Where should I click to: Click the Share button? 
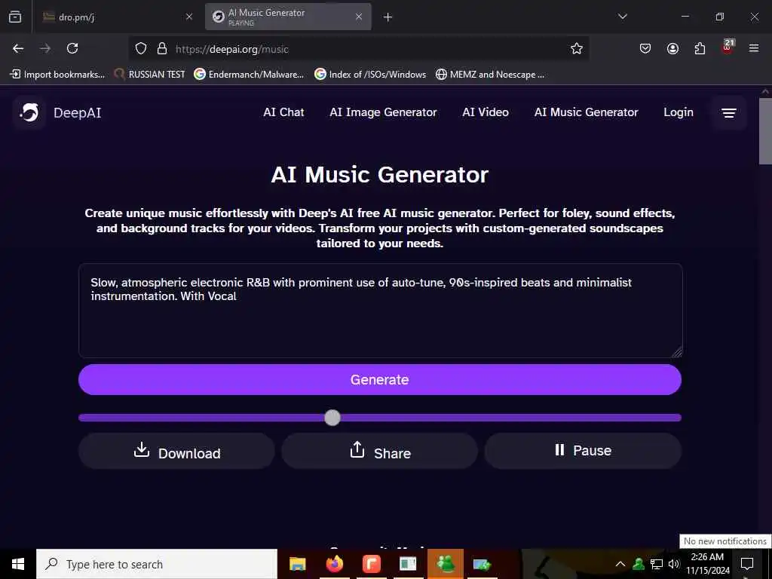[x=380, y=451]
